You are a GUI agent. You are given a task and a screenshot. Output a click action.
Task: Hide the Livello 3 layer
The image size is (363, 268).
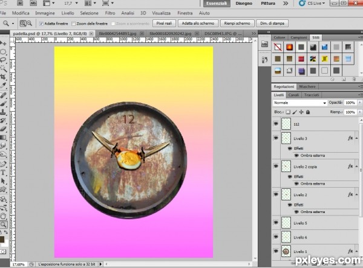tap(276, 138)
